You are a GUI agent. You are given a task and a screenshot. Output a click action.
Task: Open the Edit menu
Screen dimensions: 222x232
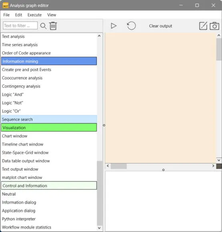click(18, 15)
